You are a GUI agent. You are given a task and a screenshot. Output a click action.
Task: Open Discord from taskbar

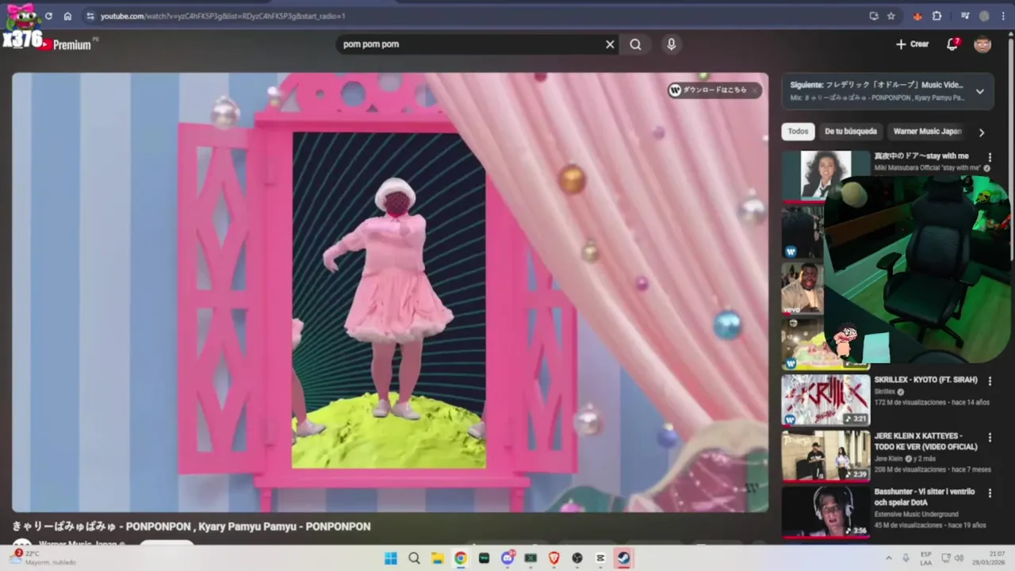tap(507, 558)
